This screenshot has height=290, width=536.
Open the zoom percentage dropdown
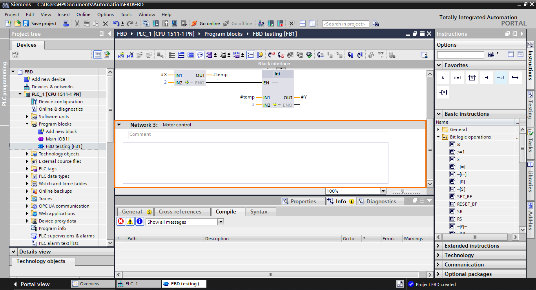tap(383, 191)
